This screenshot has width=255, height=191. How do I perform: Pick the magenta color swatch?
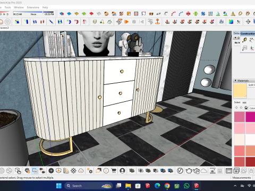pyautogui.click(x=250, y=117)
